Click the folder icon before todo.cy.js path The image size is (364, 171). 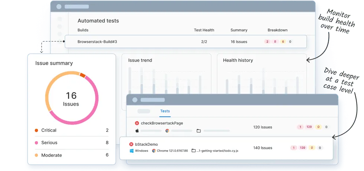tap(194, 151)
